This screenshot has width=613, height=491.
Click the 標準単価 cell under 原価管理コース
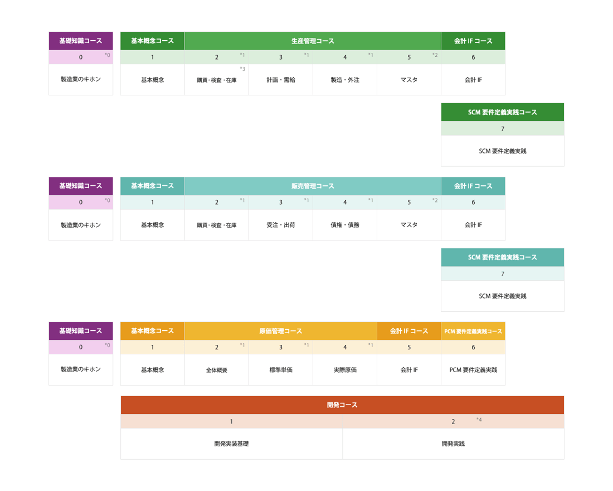point(280,369)
